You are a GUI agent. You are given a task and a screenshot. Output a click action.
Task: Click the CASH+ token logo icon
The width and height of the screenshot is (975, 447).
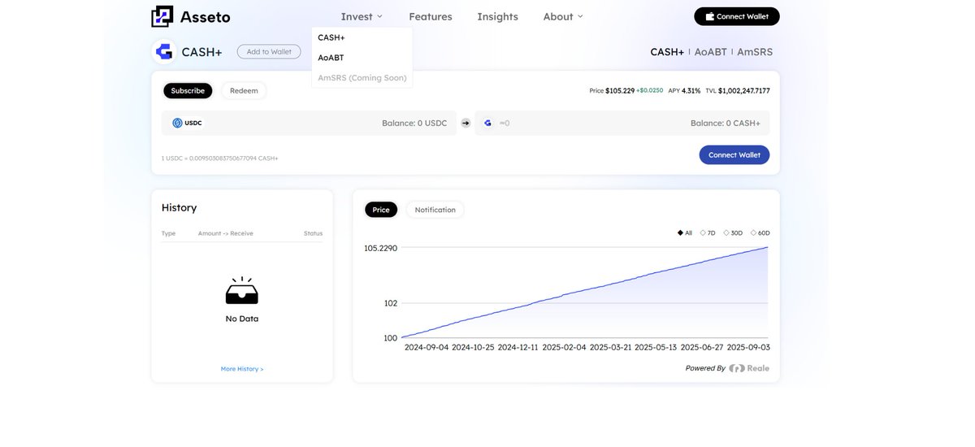(164, 52)
